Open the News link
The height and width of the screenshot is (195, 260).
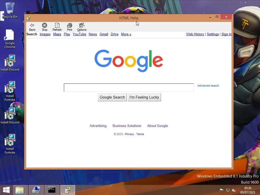tap(93, 34)
